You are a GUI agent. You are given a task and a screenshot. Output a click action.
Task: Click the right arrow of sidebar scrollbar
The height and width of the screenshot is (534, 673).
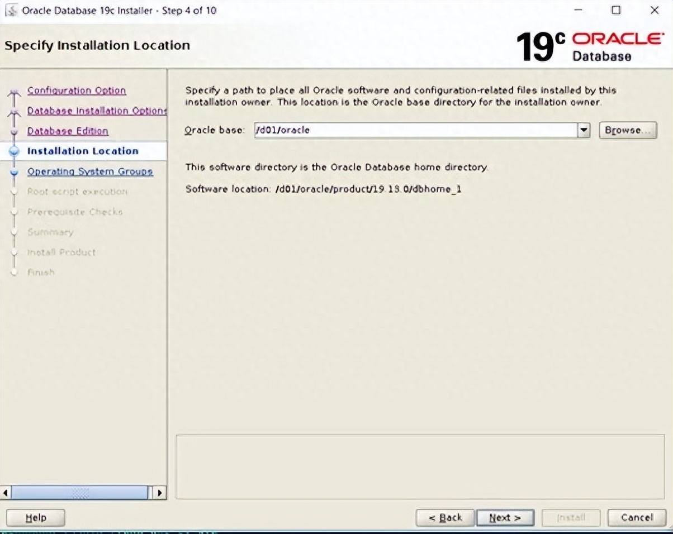pos(159,493)
